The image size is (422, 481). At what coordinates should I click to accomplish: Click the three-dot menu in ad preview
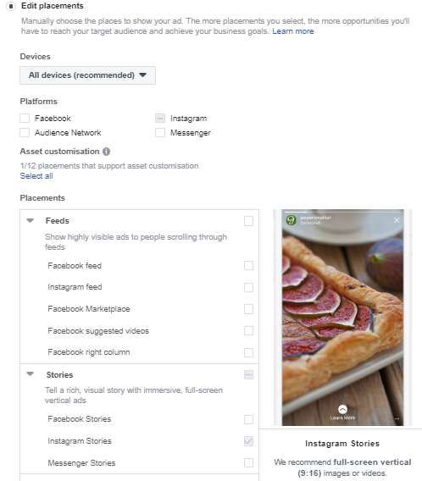click(x=397, y=418)
